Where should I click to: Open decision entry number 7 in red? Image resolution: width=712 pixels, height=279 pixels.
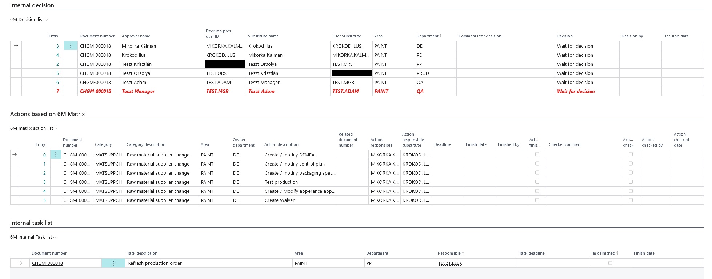pos(57,91)
